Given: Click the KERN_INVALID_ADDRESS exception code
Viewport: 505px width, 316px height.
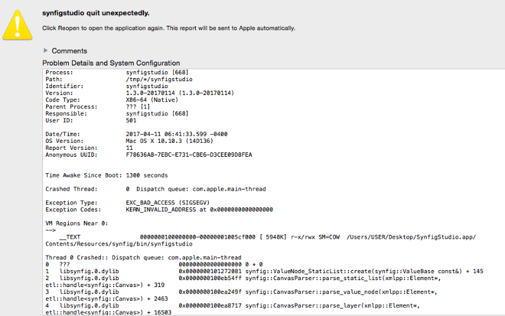Looking at the screenshot, I should pyautogui.click(x=199, y=209).
